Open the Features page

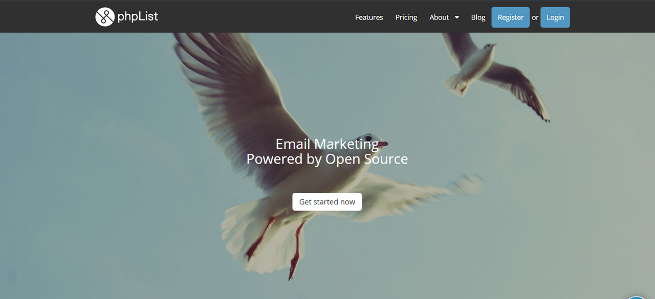point(369,17)
